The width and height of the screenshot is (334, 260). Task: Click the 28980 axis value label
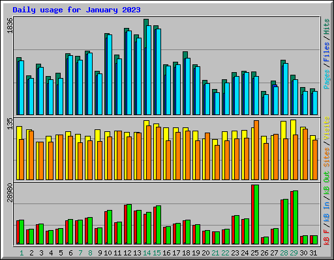pyautogui.click(x=10, y=192)
